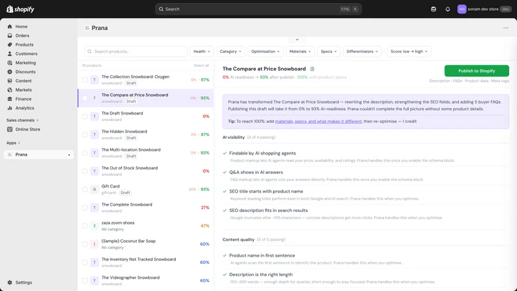Tick checkbox for The Compare at Price Snowboard

[85, 98]
